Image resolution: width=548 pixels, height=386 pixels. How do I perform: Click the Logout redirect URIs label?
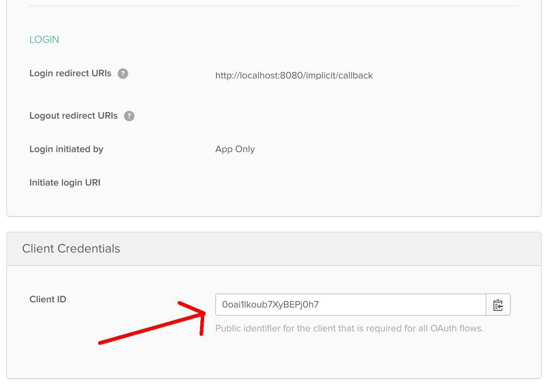click(73, 116)
